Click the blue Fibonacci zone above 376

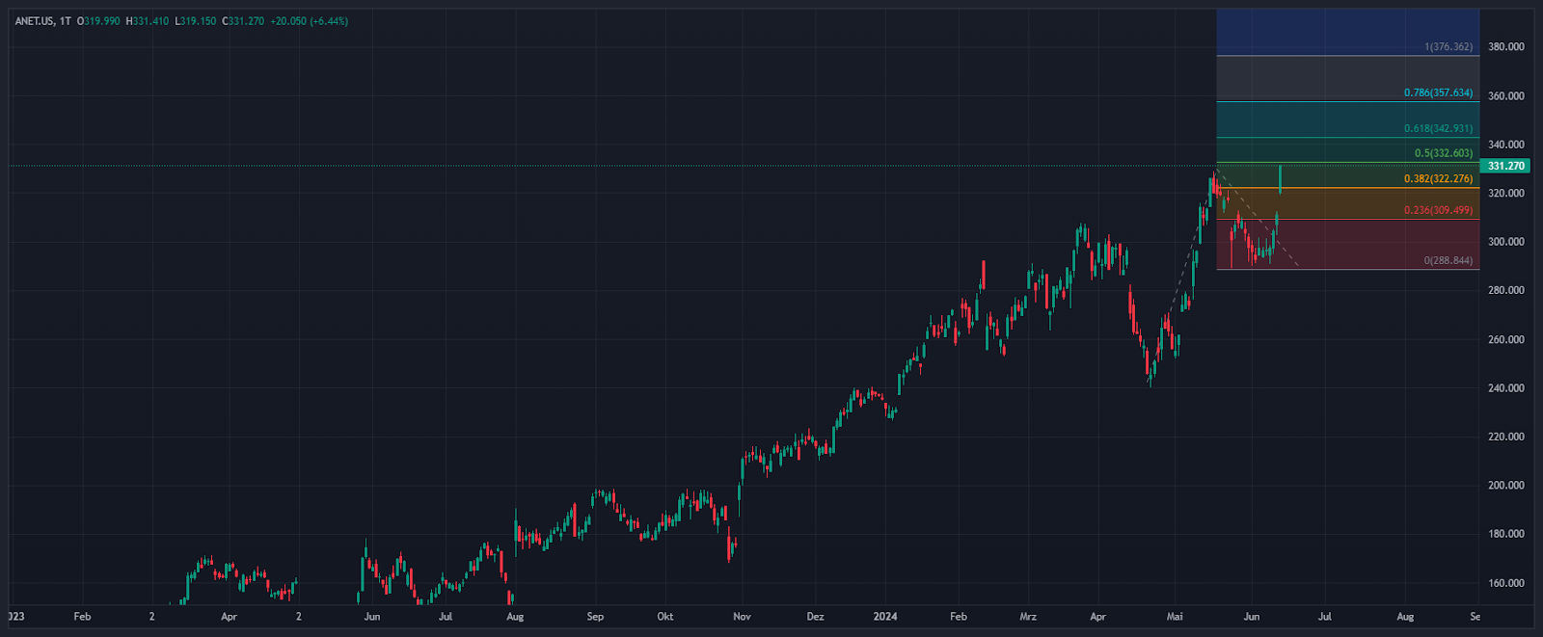pos(1347,31)
